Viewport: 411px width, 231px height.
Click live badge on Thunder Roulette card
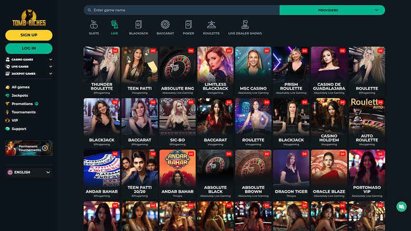115,51
